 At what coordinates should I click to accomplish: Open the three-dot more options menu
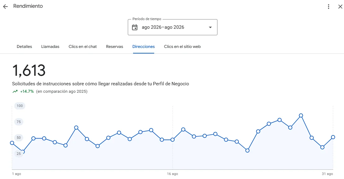pyautogui.click(x=328, y=6)
